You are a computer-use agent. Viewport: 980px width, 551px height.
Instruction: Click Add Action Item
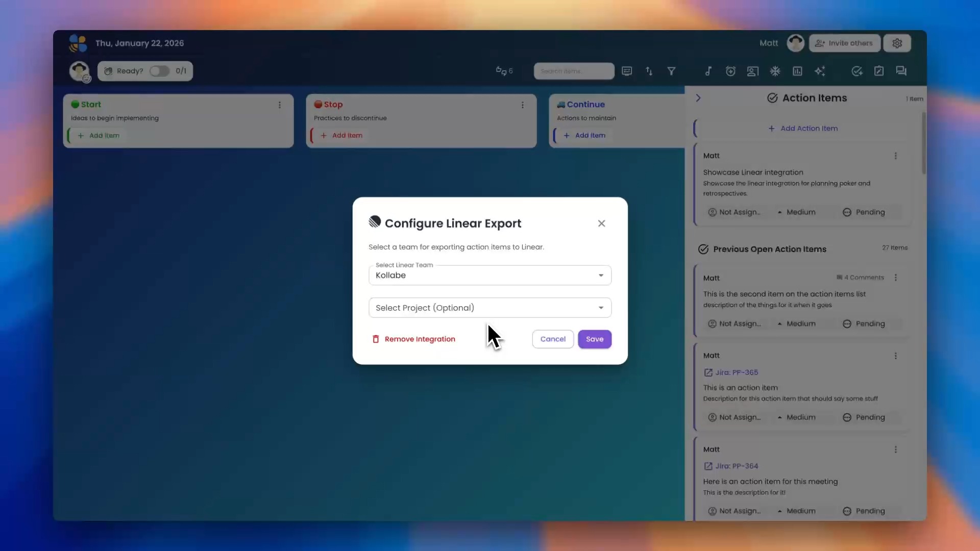pyautogui.click(x=803, y=129)
